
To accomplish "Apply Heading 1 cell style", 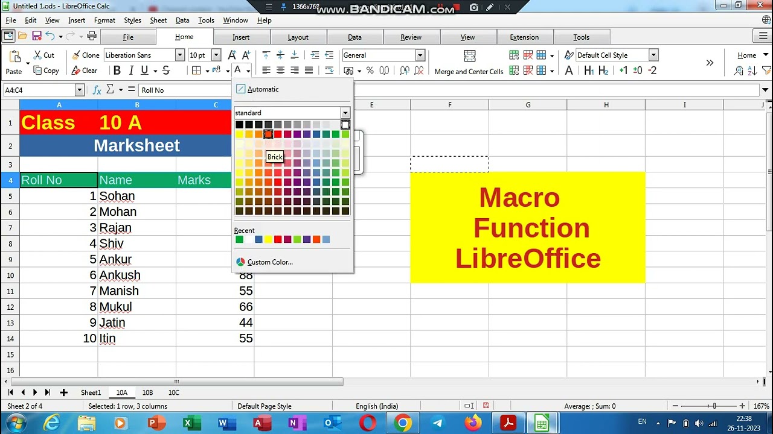I will [589, 71].
